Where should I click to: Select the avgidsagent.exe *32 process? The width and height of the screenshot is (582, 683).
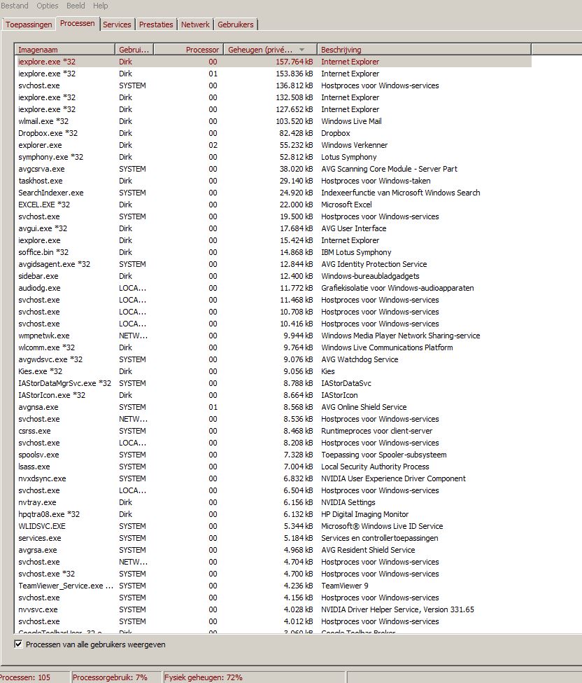274,264
